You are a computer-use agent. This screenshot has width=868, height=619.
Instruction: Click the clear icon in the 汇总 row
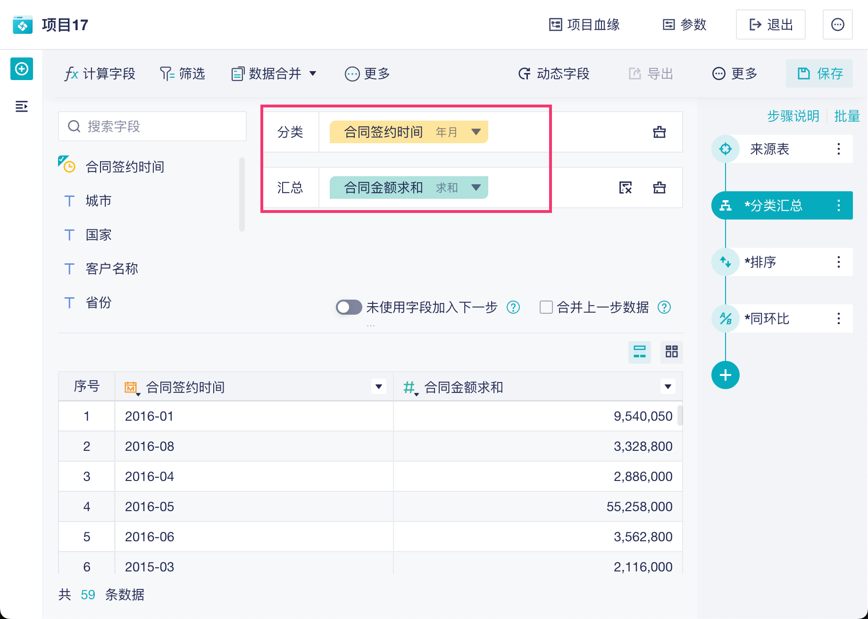click(625, 187)
